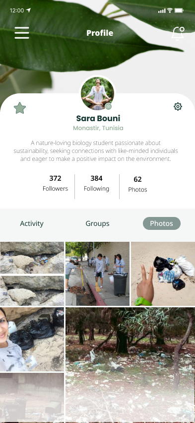Viewport: 195px width, 423px height.
Task: Select the Photos tab pill
Action: coord(162,223)
